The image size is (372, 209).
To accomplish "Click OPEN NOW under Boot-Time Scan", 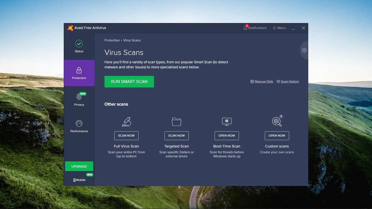I will point(227,136).
